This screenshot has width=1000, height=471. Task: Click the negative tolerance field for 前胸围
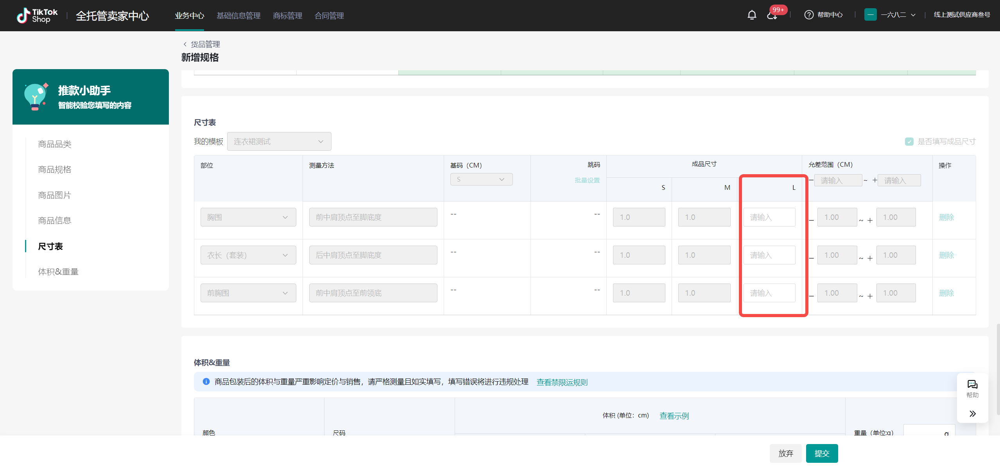(837, 293)
